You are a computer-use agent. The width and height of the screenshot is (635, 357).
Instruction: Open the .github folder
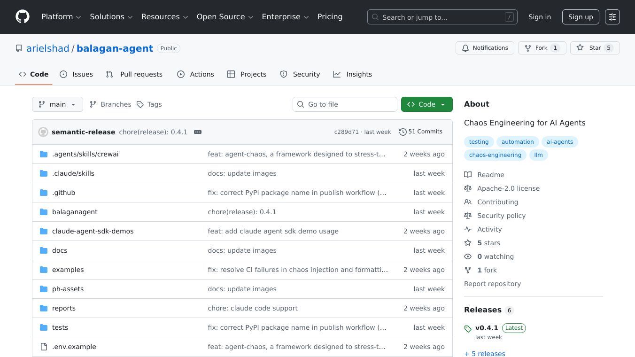[x=63, y=193]
